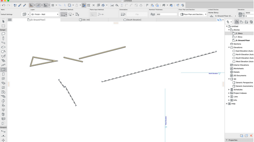The height and width of the screenshot is (142, 254).
Task: Open the Floor Plan and Section dropdown
Action: [x=193, y=14]
